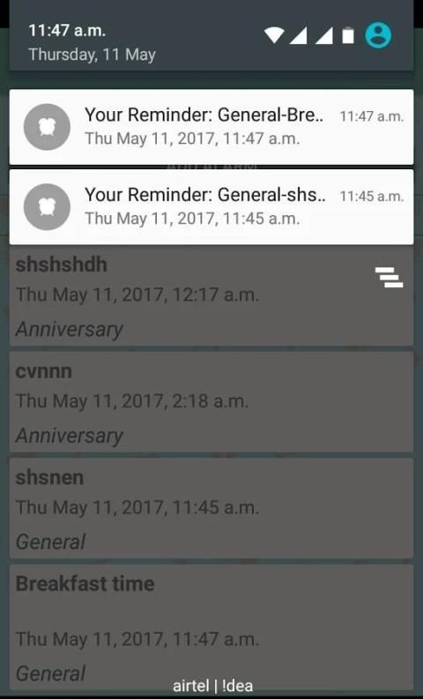This screenshot has height=699, width=423.
Task: Tap the second SIM signal strength icon
Action: coord(324,35)
